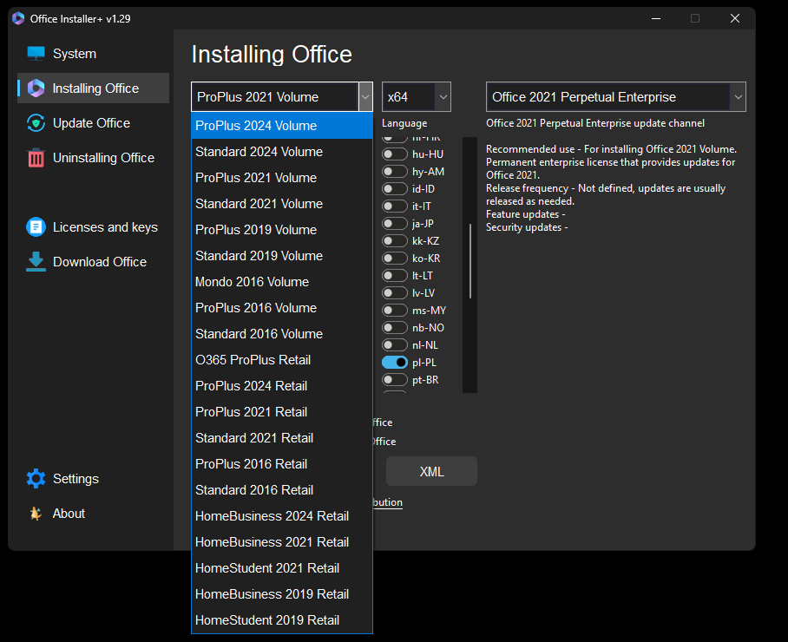Click the System monitor icon
This screenshot has width=788, height=642.
(36, 53)
